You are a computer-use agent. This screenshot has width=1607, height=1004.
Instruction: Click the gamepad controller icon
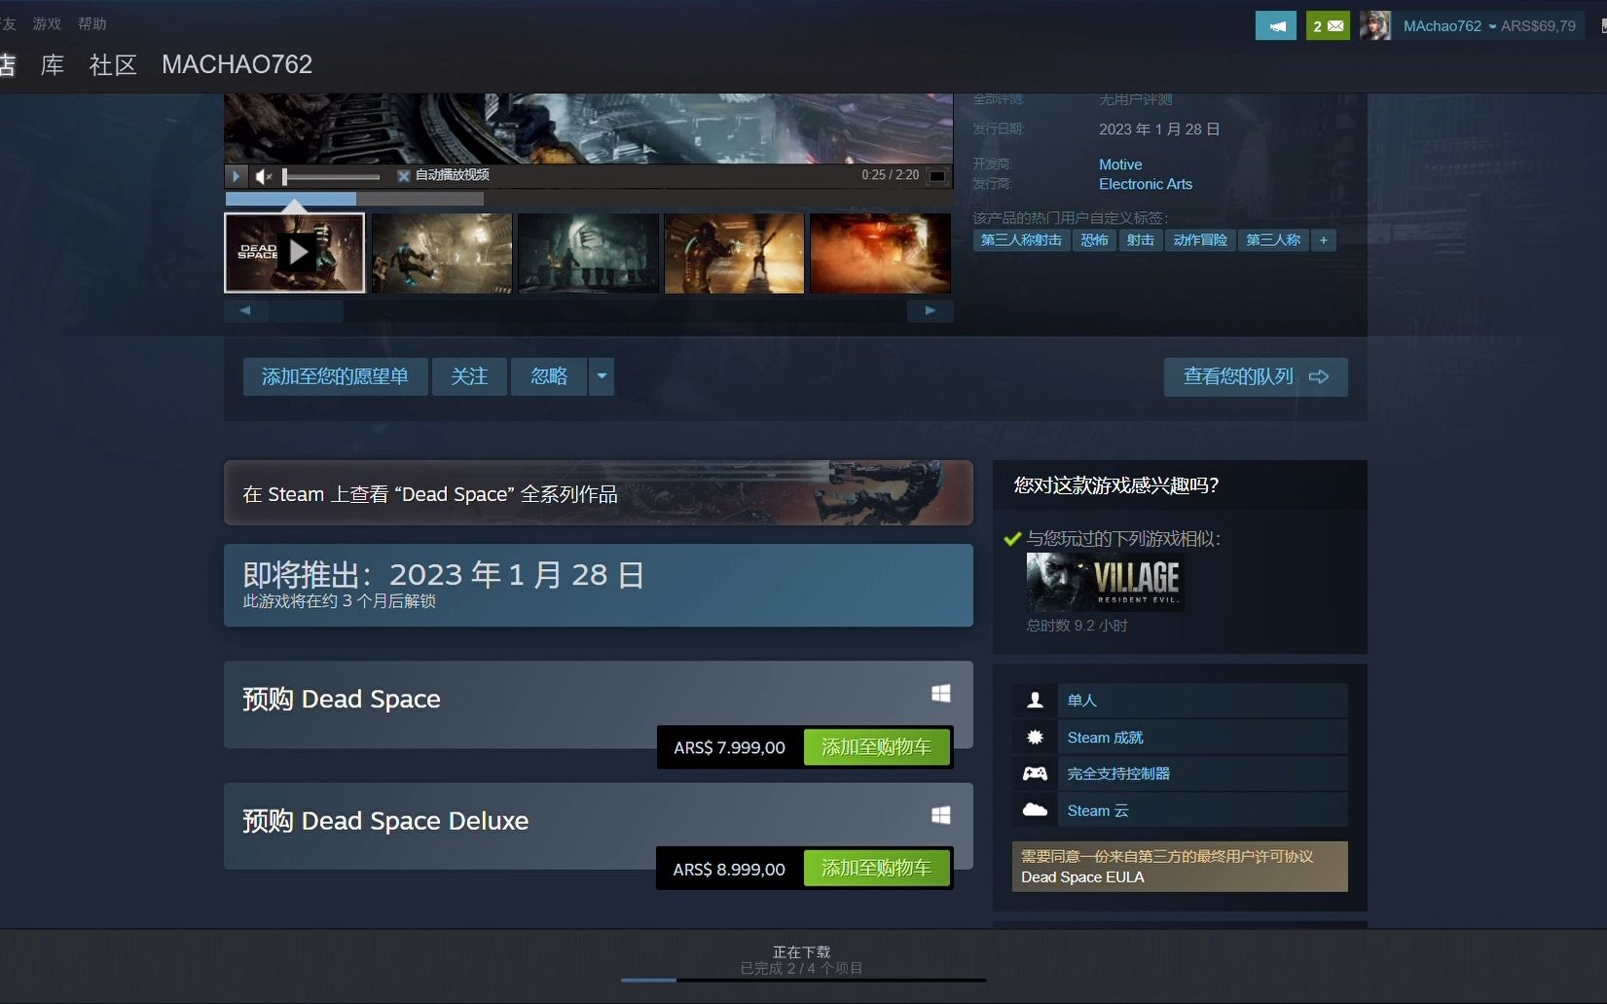click(1035, 773)
